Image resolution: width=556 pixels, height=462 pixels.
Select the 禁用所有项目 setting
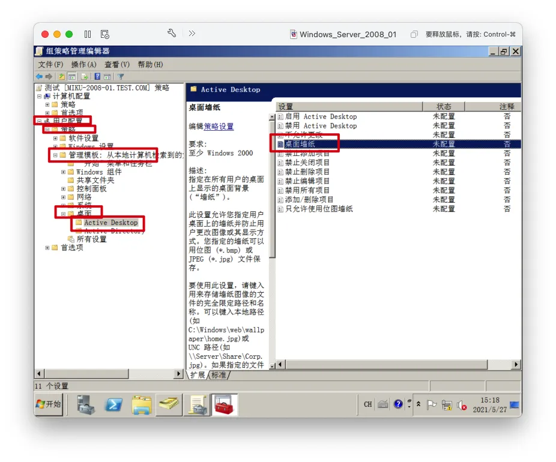tap(307, 190)
